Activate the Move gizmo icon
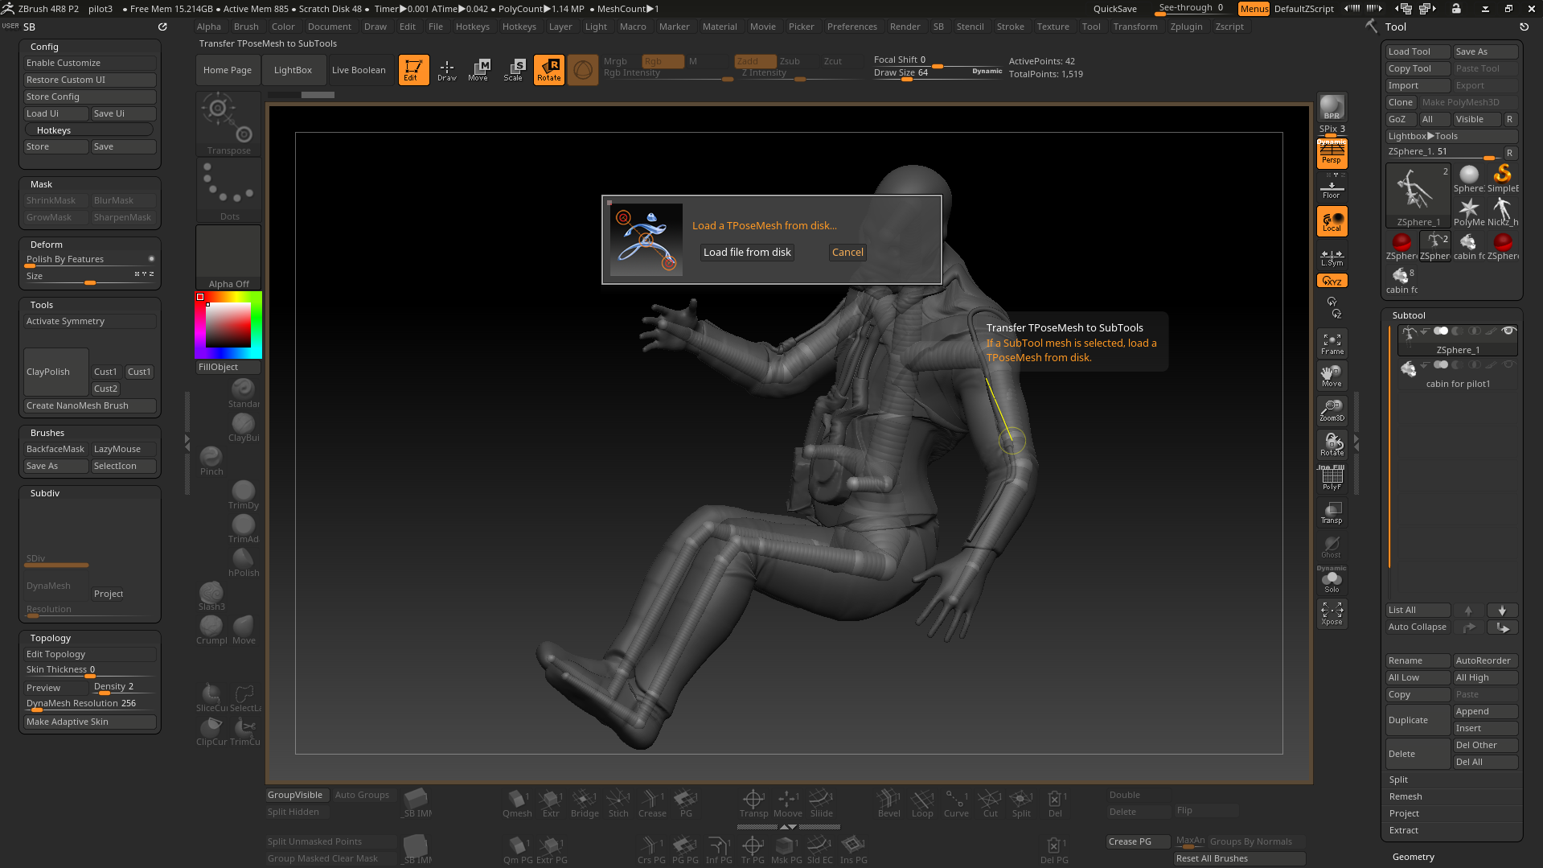The height and width of the screenshot is (868, 1543). pyautogui.click(x=480, y=70)
